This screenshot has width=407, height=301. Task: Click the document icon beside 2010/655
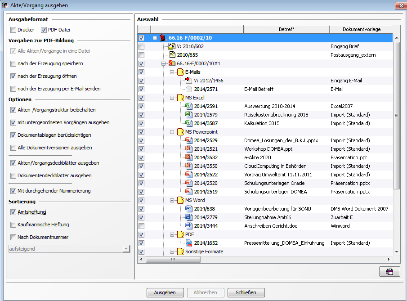[x=172, y=55]
